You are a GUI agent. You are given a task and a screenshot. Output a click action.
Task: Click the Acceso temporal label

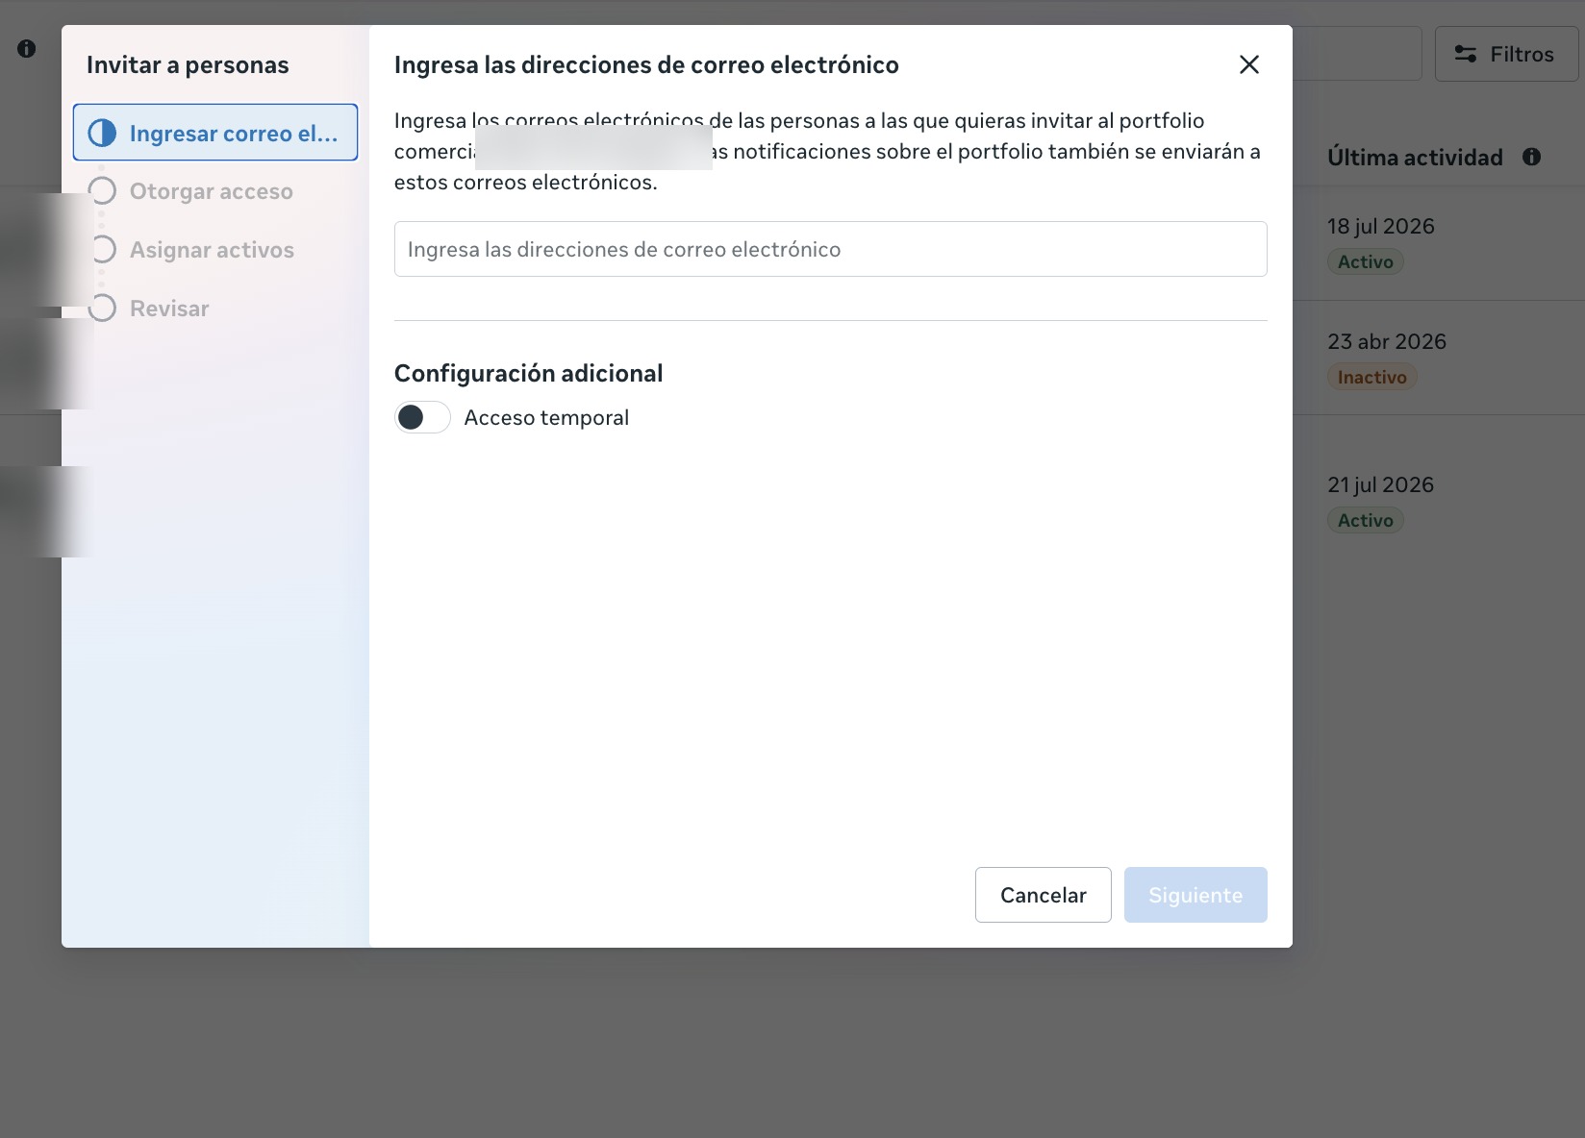click(546, 417)
